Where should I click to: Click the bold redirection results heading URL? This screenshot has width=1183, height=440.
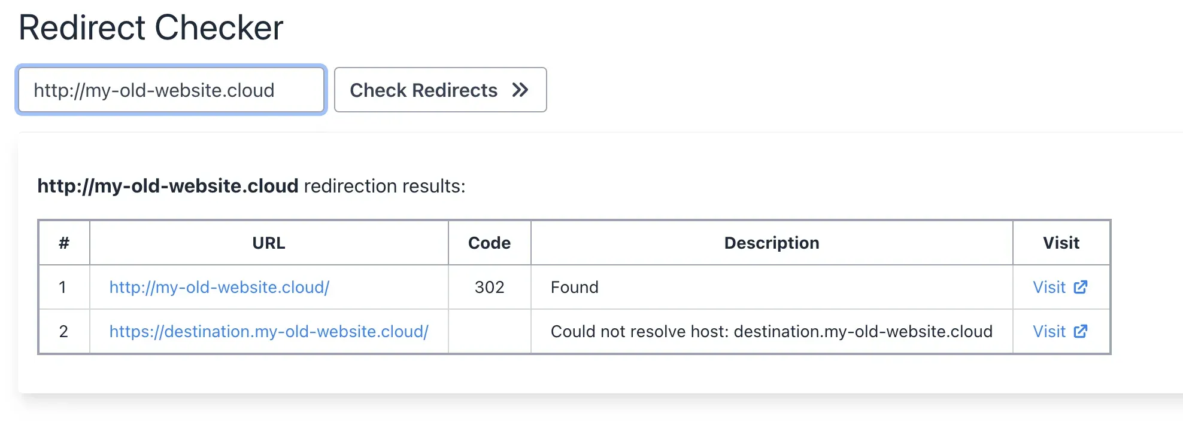point(168,186)
